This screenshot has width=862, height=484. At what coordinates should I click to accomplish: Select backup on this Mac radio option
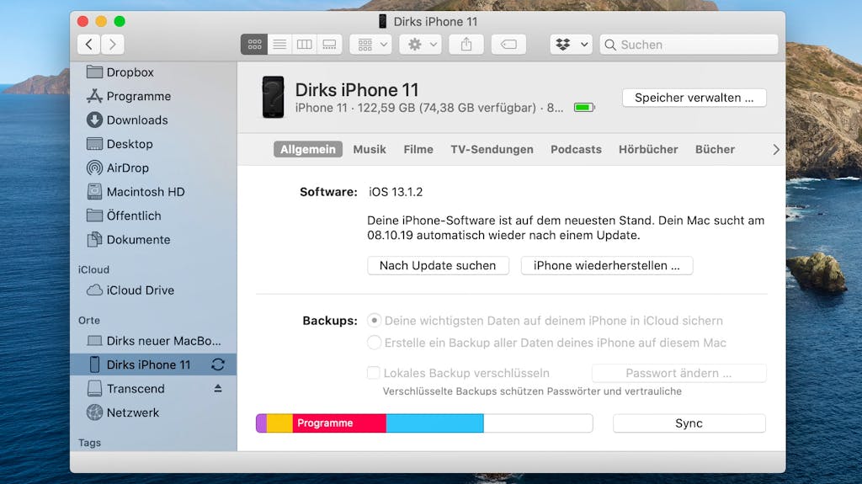374,343
